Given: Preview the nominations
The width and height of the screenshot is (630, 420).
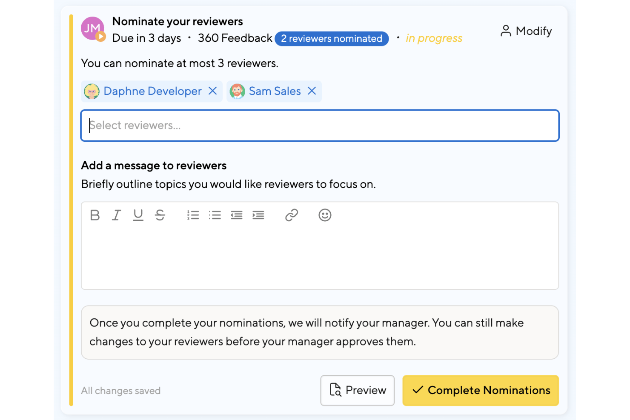Looking at the screenshot, I should click(358, 390).
